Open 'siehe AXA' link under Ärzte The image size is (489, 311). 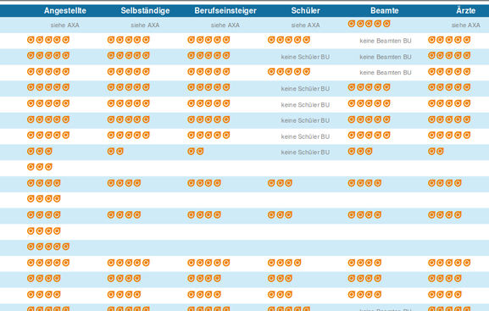(465, 25)
